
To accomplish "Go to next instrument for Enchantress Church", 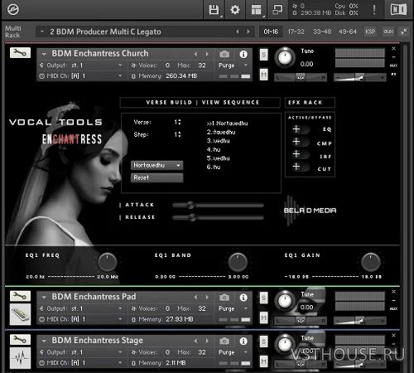I will [207, 54].
